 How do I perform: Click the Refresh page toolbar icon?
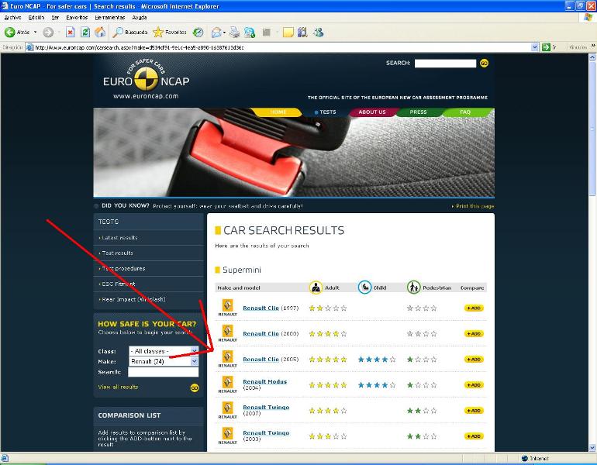(x=85, y=33)
